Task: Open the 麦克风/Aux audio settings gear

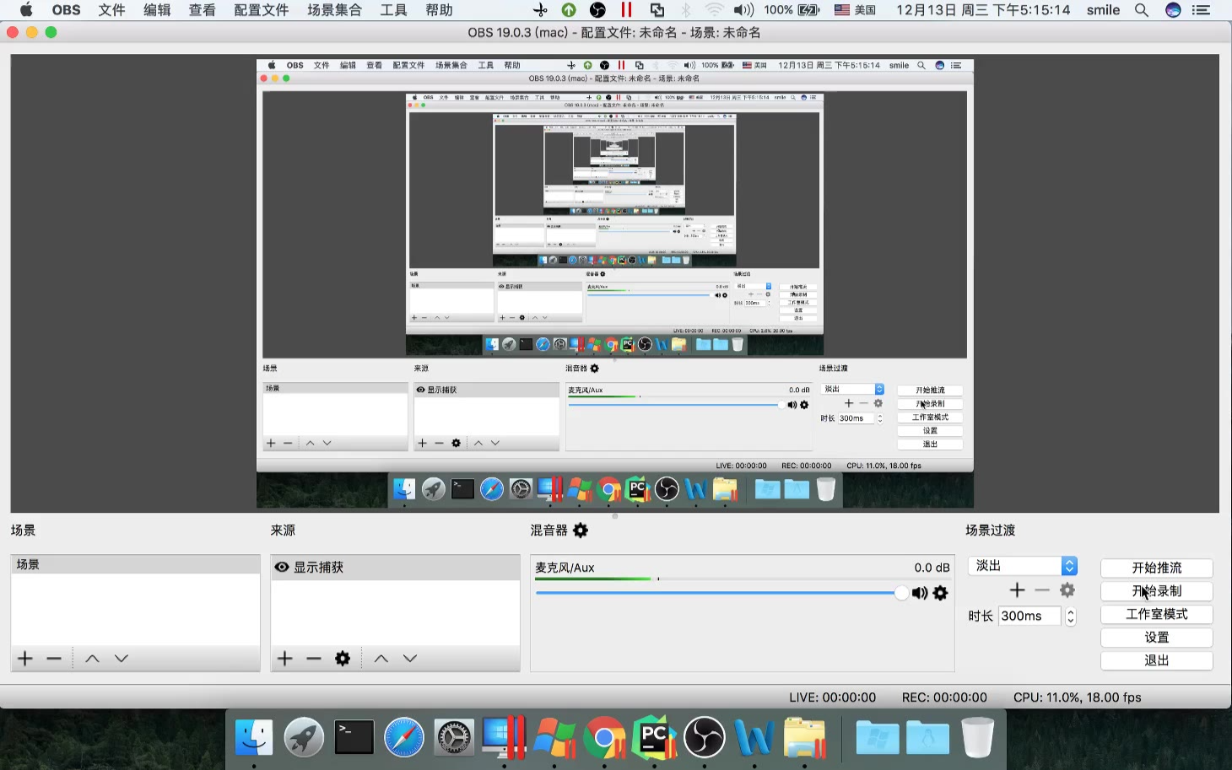Action: (941, 594)
